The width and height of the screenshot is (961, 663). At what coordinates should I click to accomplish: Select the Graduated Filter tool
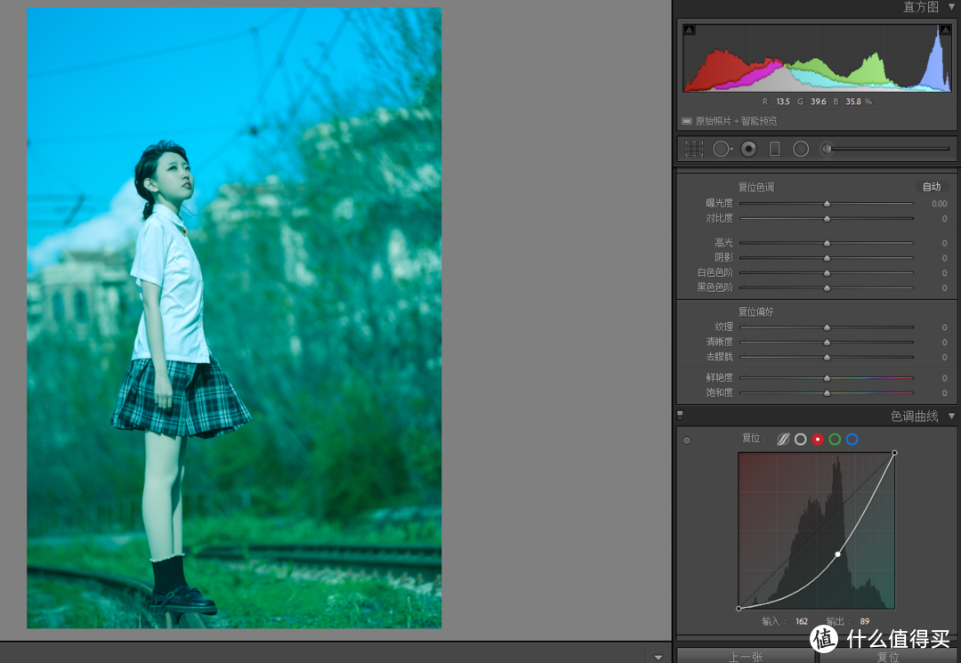[x=775, y=149]
